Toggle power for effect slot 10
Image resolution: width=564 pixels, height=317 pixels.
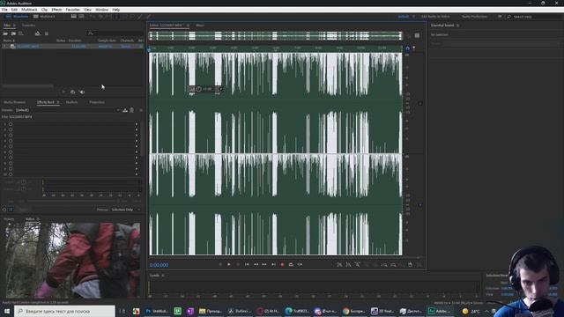(x=11, y=174)
